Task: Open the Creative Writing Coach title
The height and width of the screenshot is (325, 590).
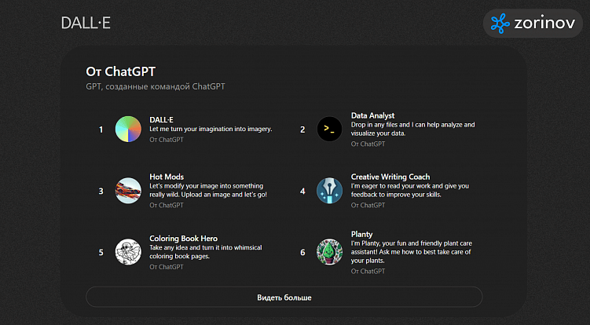Action: pos(390,177)
